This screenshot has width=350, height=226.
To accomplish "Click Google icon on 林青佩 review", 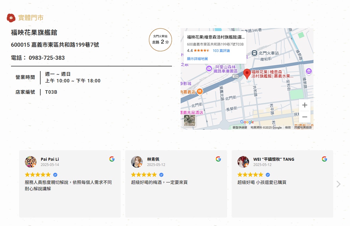I will [218, 159].
